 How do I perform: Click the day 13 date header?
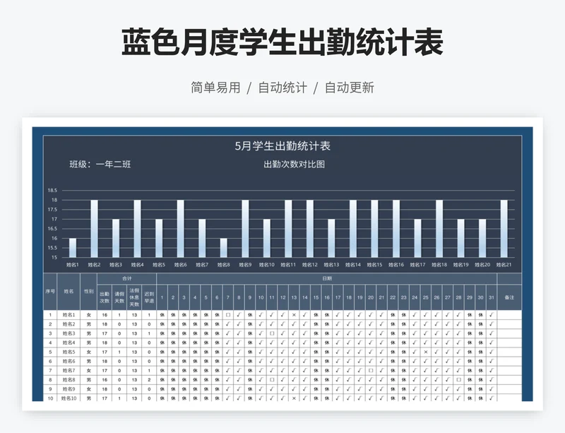pos(294,297)
